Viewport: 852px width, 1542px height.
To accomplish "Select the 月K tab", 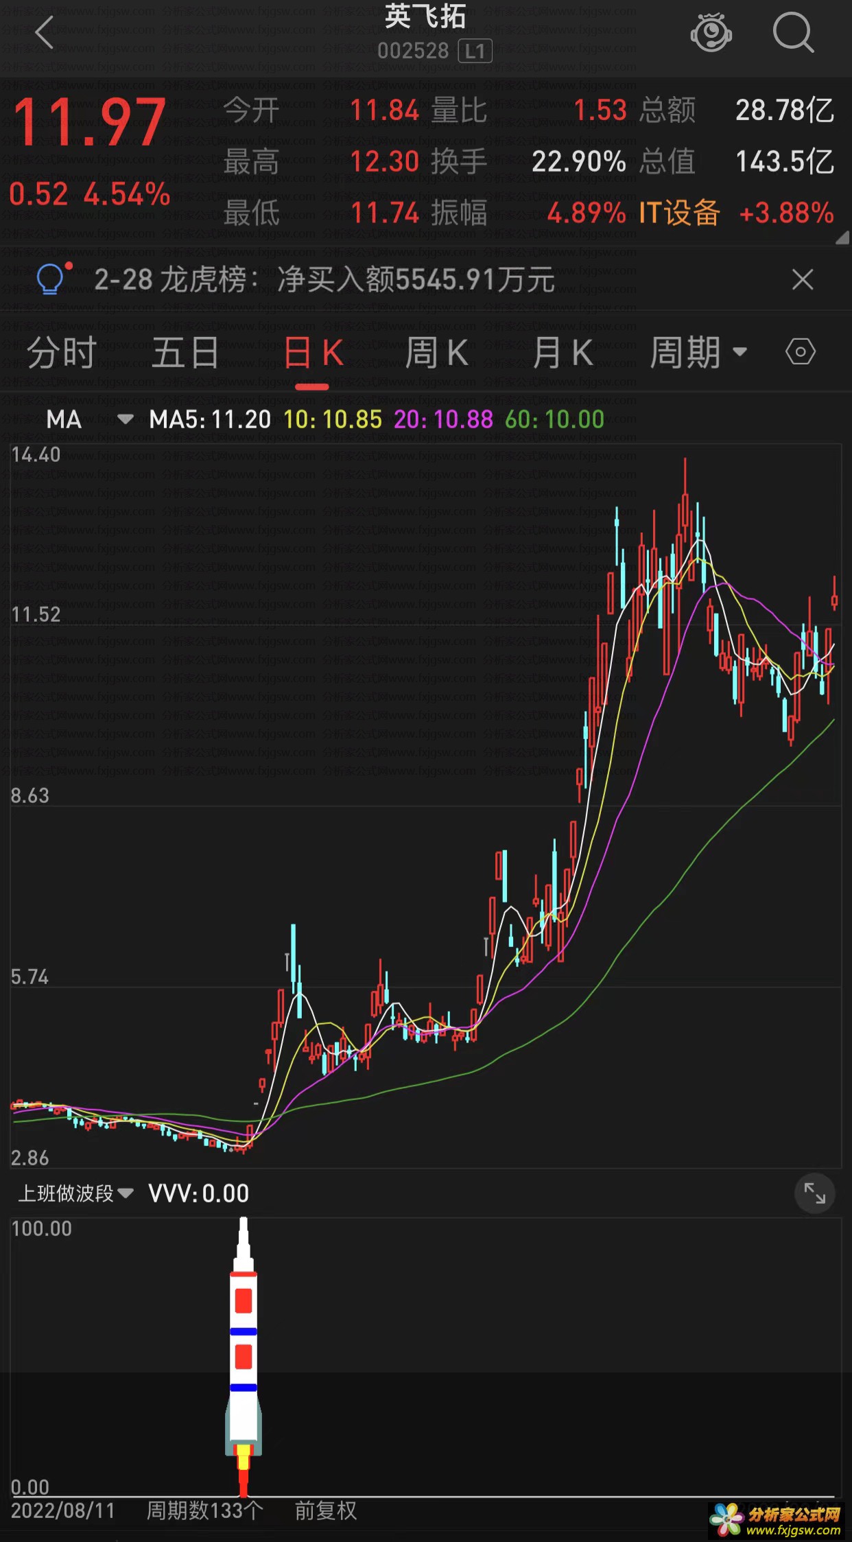I will (563, 353).
